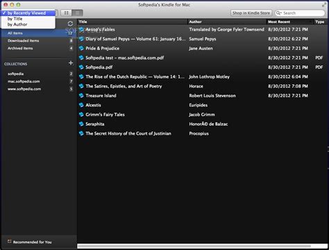
Task: Click the book icon for Grimm's Fairy Tales
Action: click(81, 115)
